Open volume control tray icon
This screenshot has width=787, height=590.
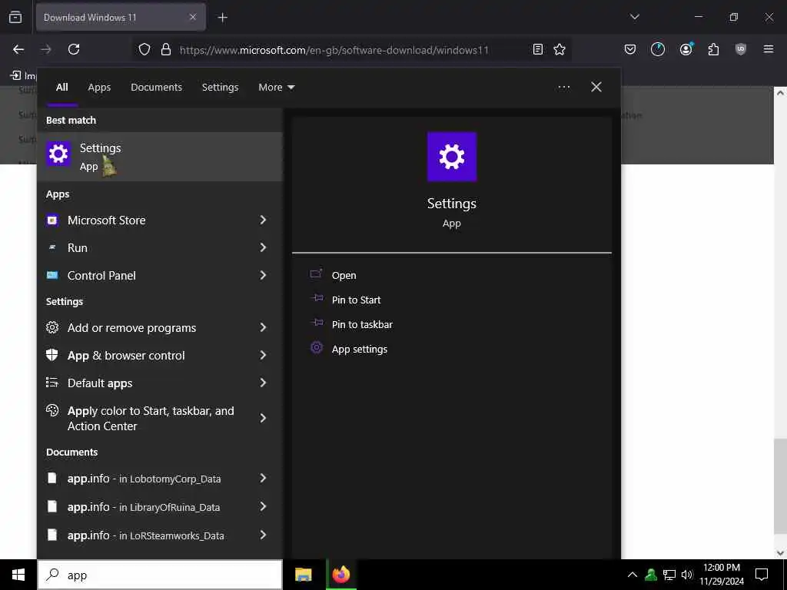pos(687,575)
